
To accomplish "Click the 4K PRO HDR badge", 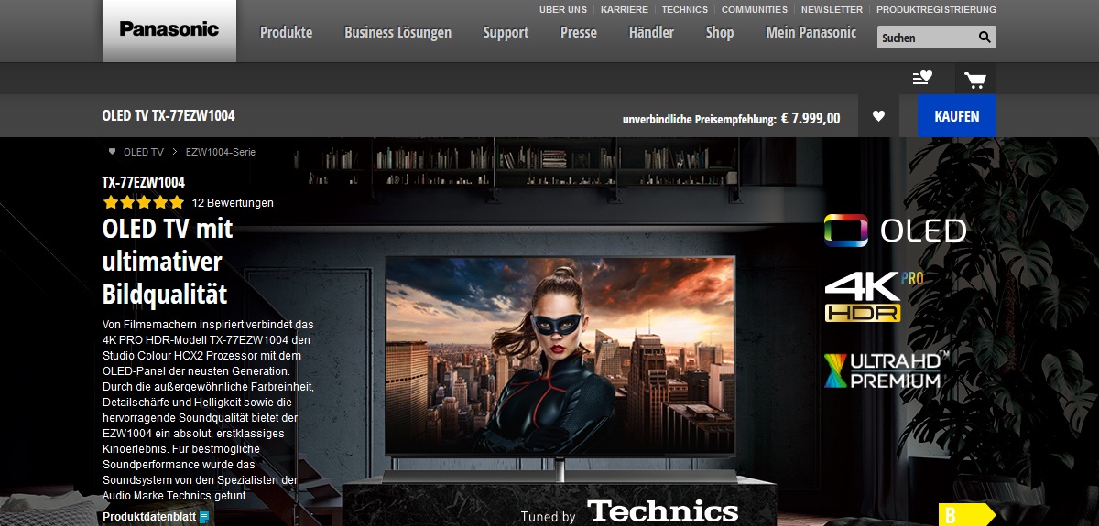I will tap(873, 296).
